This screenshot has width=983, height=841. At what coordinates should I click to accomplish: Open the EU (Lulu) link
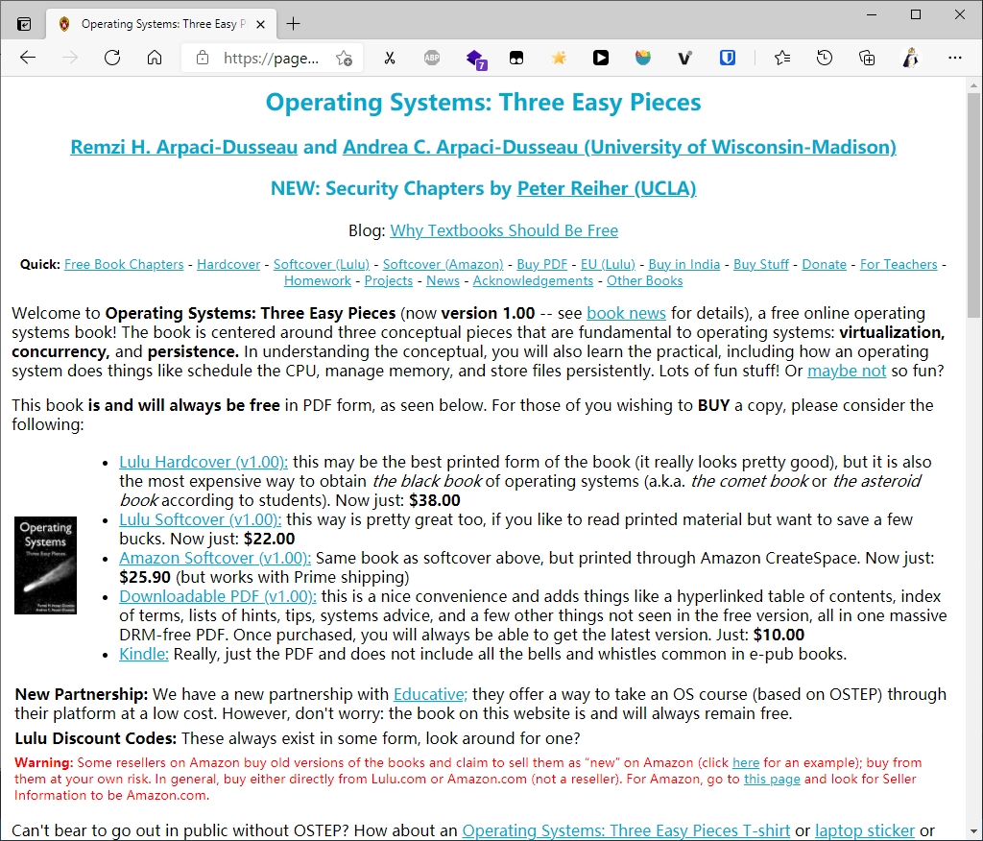pyautogui.click(x=608, y=264)
